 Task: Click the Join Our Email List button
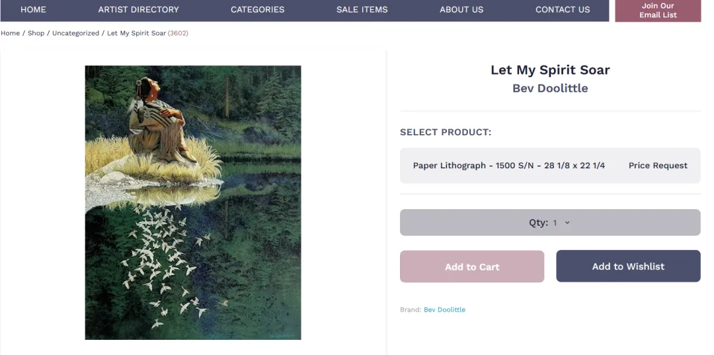tap(658, 11)
